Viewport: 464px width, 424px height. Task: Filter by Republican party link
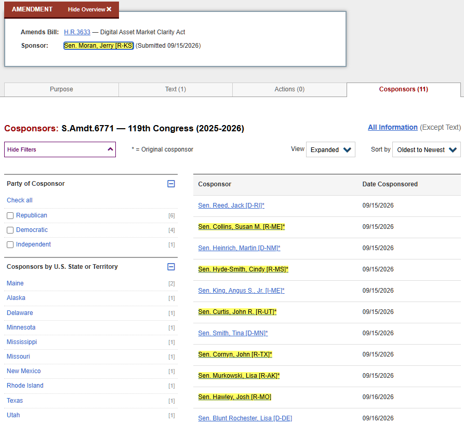[31, 215]
